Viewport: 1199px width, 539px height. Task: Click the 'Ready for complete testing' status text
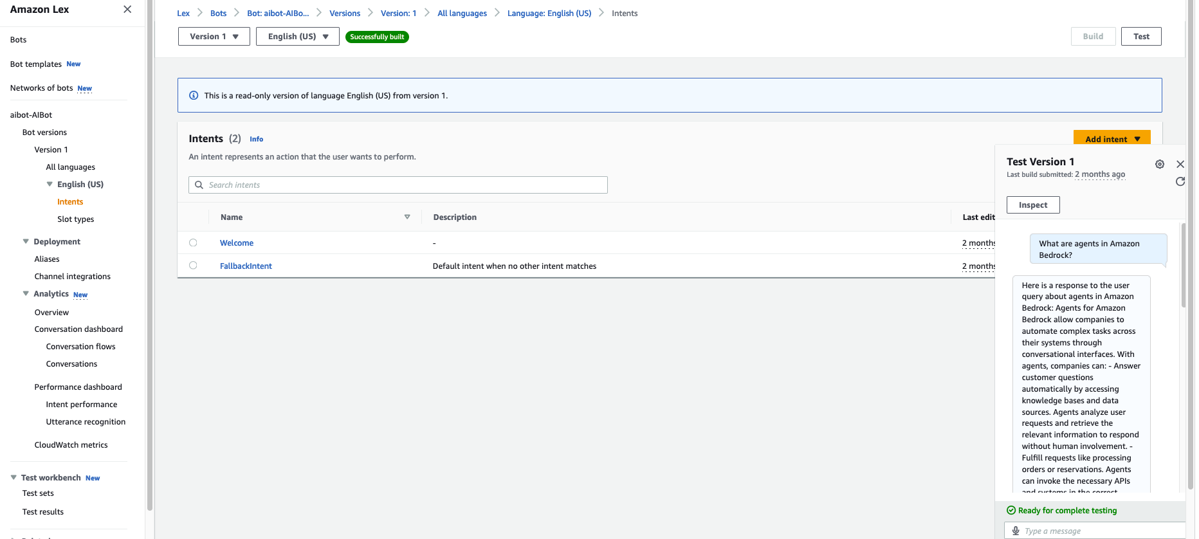coord(1068,511)
